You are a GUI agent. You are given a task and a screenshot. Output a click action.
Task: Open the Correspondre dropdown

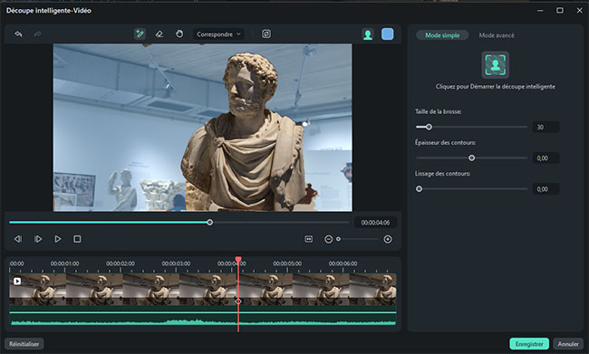coord(218,34)
